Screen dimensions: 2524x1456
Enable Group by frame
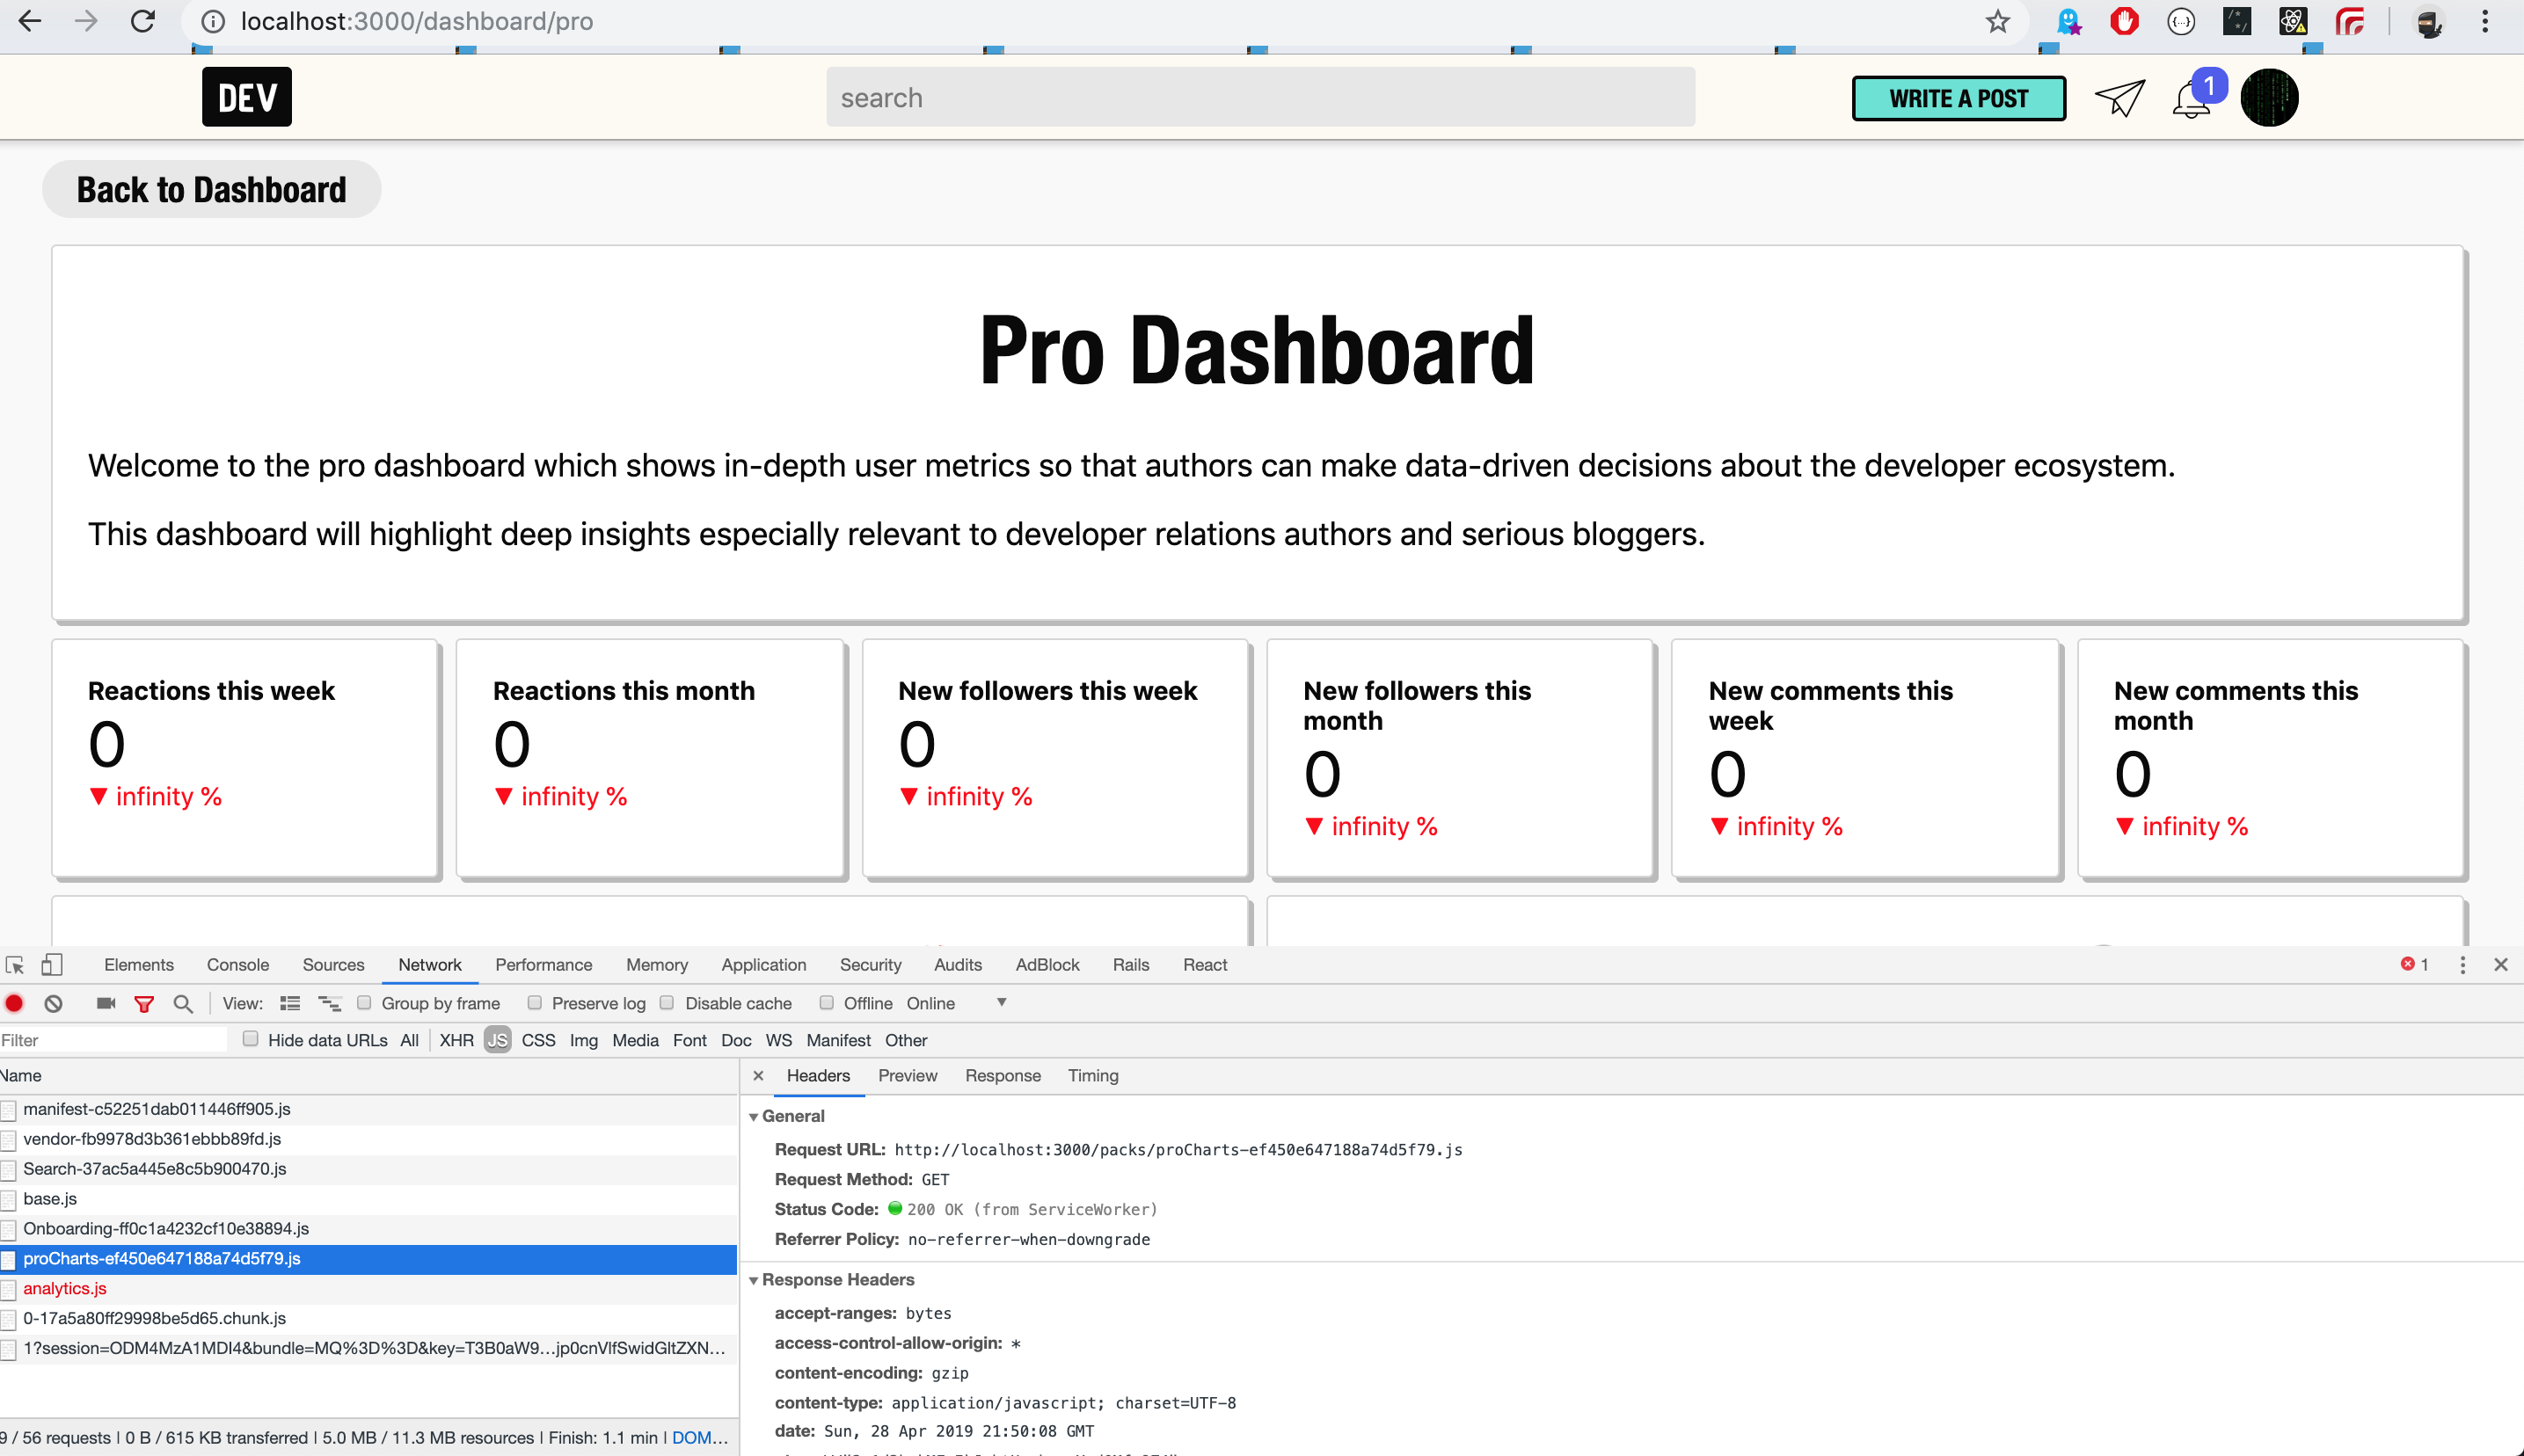[364, 1003]
